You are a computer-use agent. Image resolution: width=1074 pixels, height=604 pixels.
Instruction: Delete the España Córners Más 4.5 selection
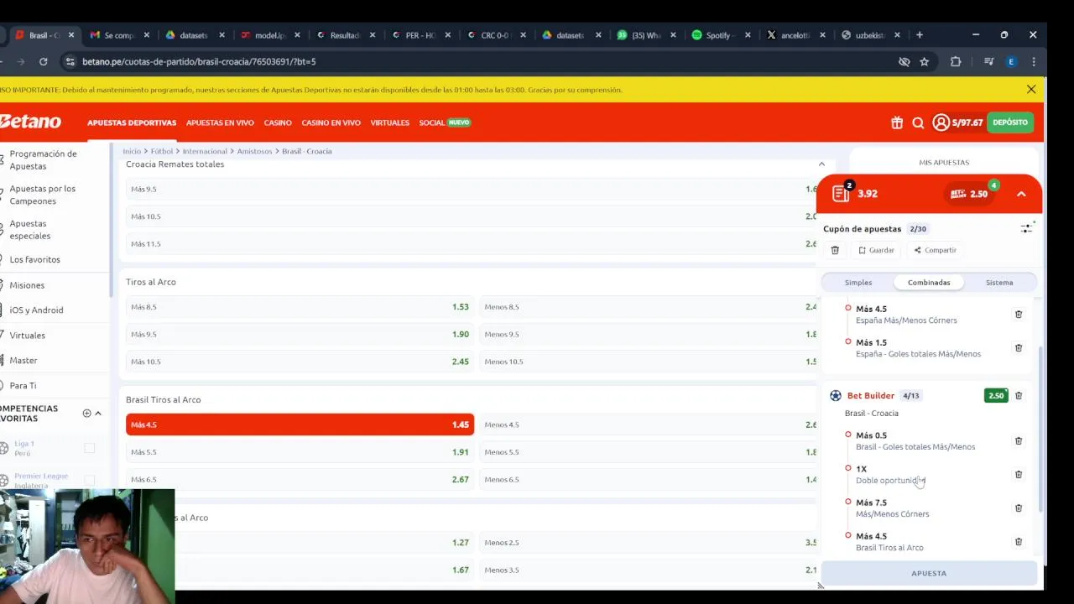pos(1019,315)
